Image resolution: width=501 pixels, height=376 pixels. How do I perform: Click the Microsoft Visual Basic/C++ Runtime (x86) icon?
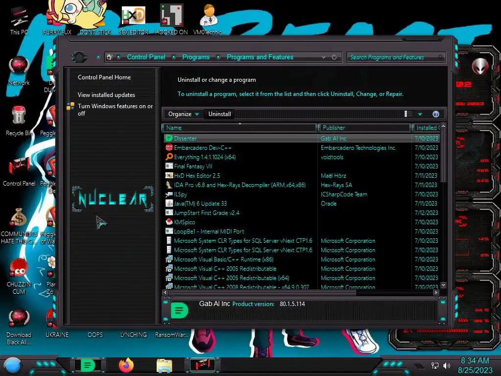[169, 259]
